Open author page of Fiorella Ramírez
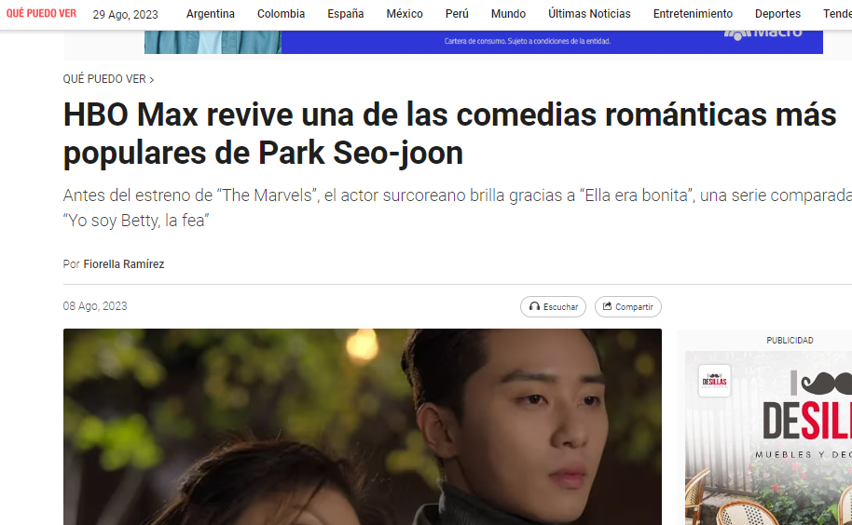Viewport: 852px width, 525px height. [123, 264]
